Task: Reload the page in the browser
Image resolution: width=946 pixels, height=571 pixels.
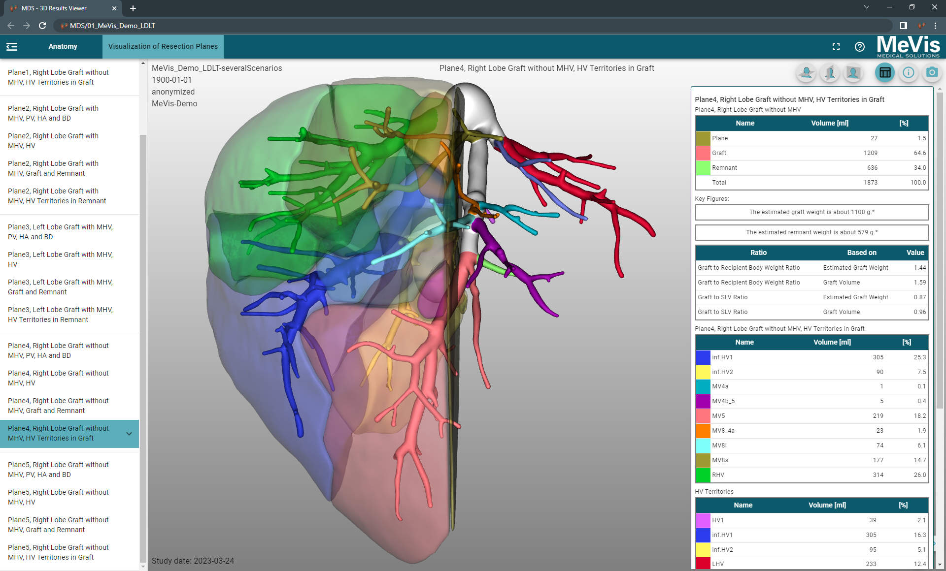Action: tap(42, 26)
